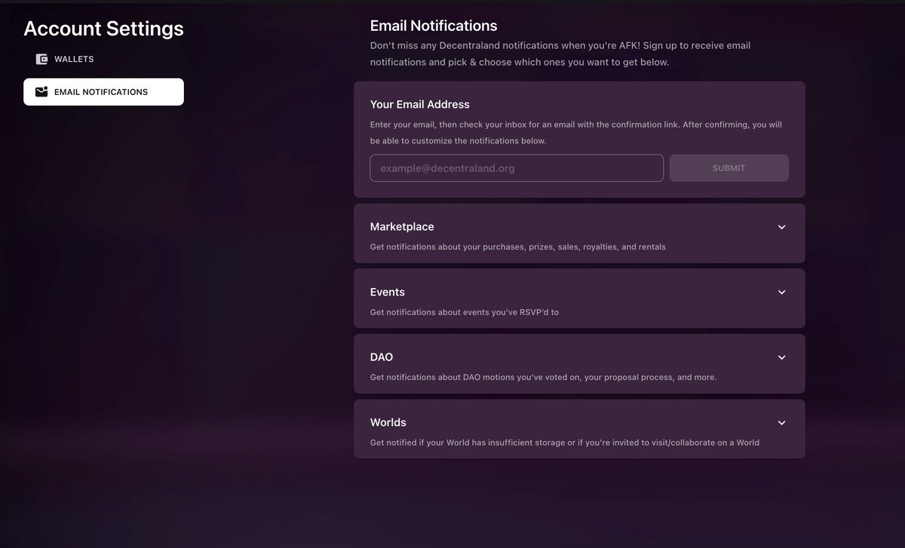The image size is (905, 548).
Task: Click the Marketplace section title
Action: click(402, 227)
